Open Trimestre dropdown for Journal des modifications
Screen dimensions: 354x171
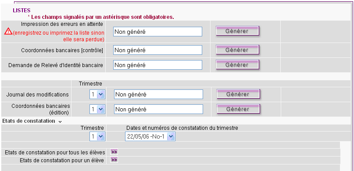tap(97, 94)
